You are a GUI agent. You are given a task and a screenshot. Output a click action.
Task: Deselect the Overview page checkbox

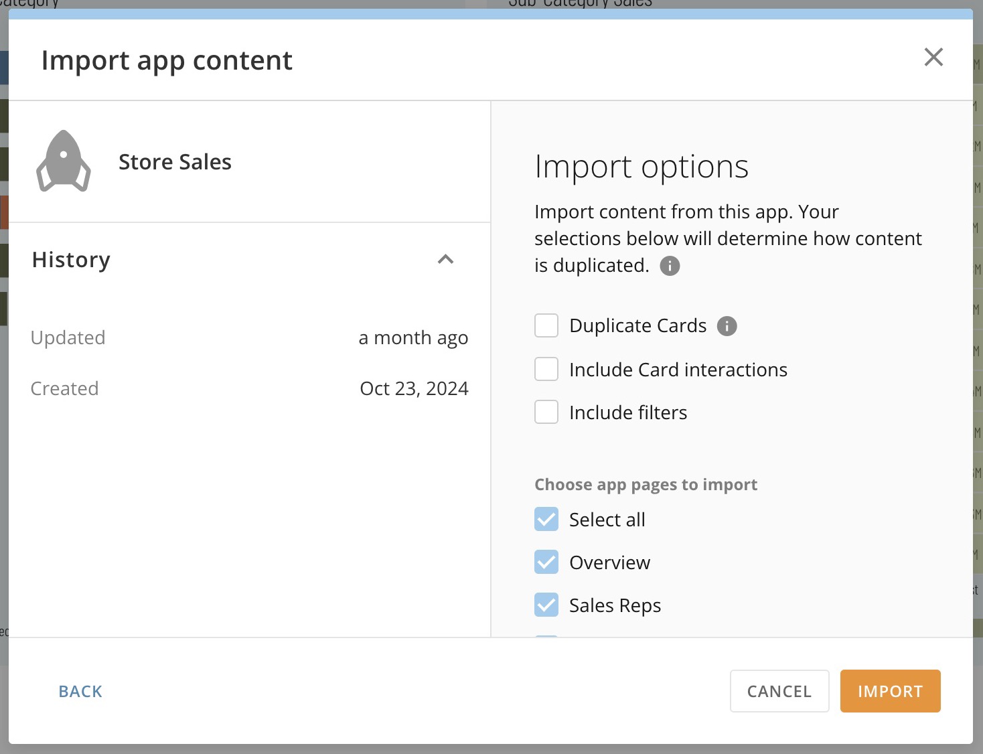tap(546, 562)
